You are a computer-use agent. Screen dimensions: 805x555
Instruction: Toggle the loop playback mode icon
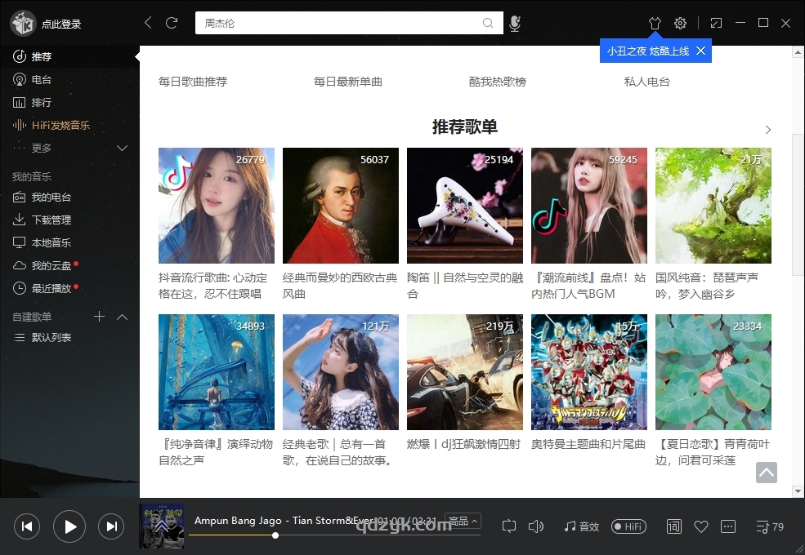pos(510,526)
